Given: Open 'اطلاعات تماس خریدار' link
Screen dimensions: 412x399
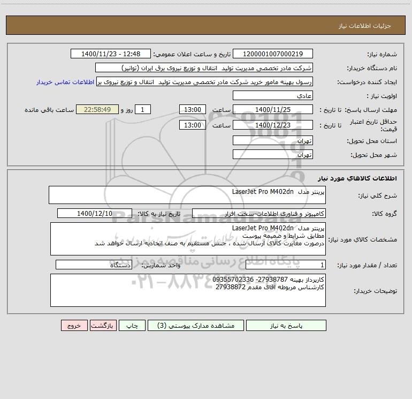Looking at the screenshot, I should pyautogui.click(x=65, y=82).
